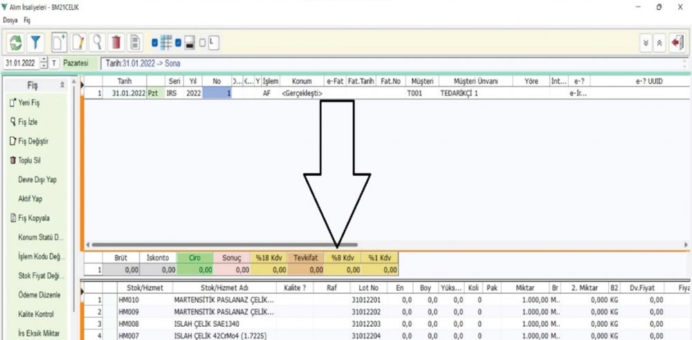The height and width of the screenshot is (340, 692).
Task: Click the page-with-pencil edit icon
Action: [79, 42]
